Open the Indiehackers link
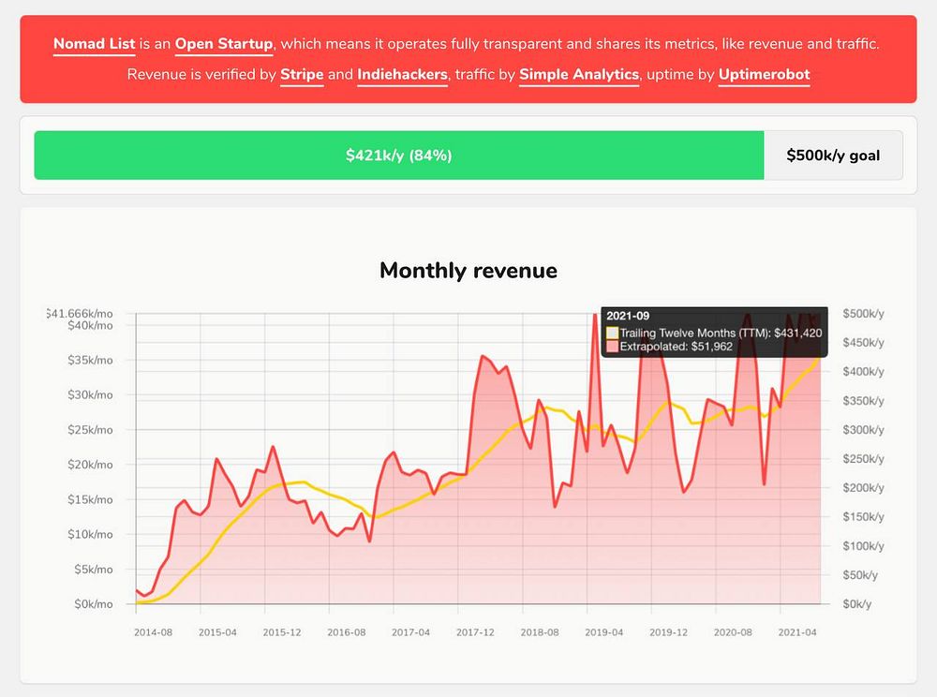 pos(402,75)
